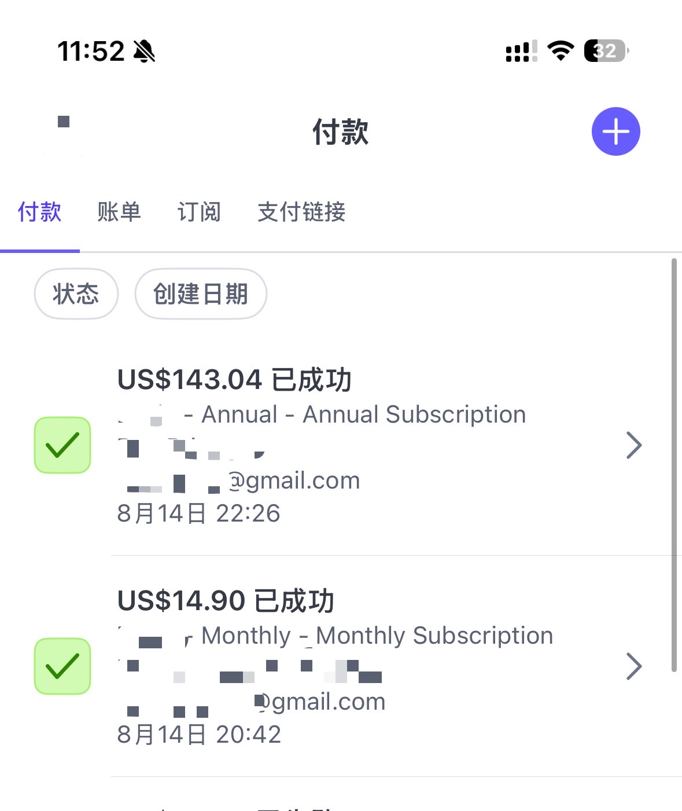Tap the 8月14日 20:42 payment timestamp
Image resolution: width=682 pixels, height=811 pixels.
click(199, 735)
